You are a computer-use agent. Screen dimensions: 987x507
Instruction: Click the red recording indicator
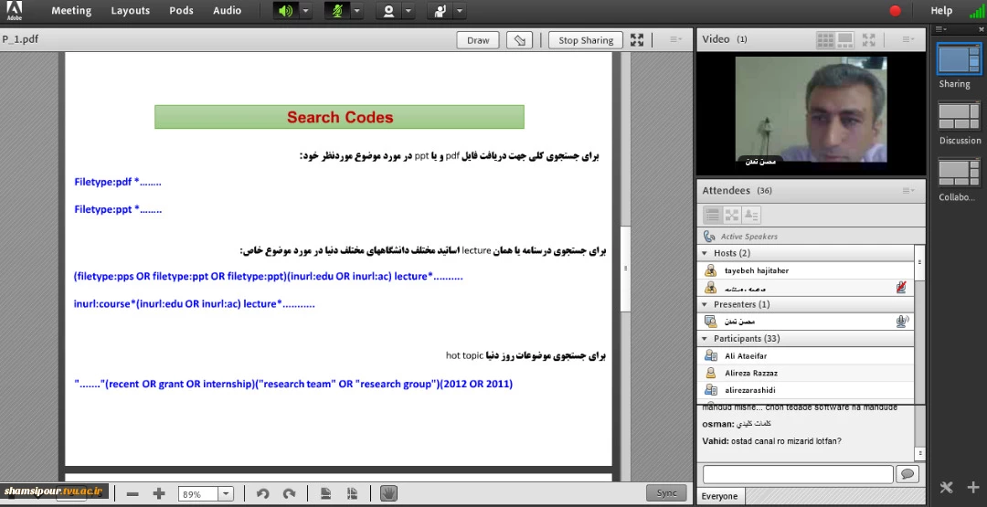(895, 11)
